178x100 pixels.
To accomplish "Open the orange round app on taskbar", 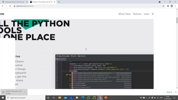I will tap(106, 97).
